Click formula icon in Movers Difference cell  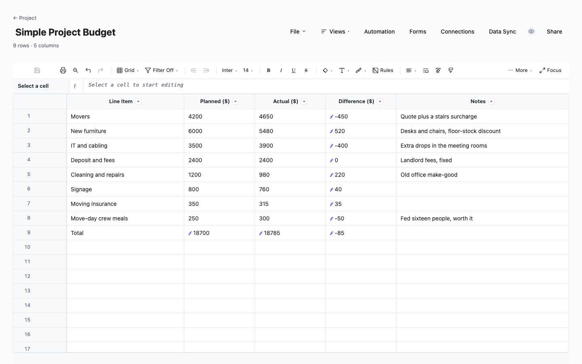click(331, 117)
